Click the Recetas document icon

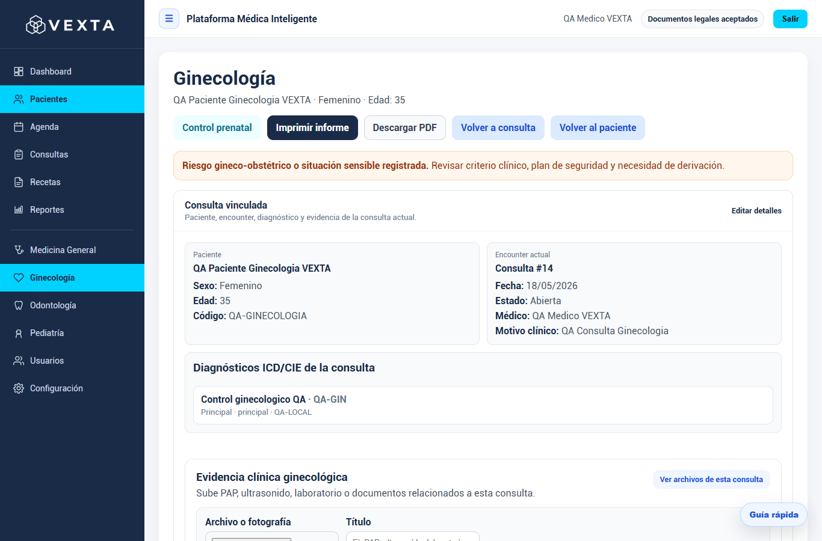point(19,182)
